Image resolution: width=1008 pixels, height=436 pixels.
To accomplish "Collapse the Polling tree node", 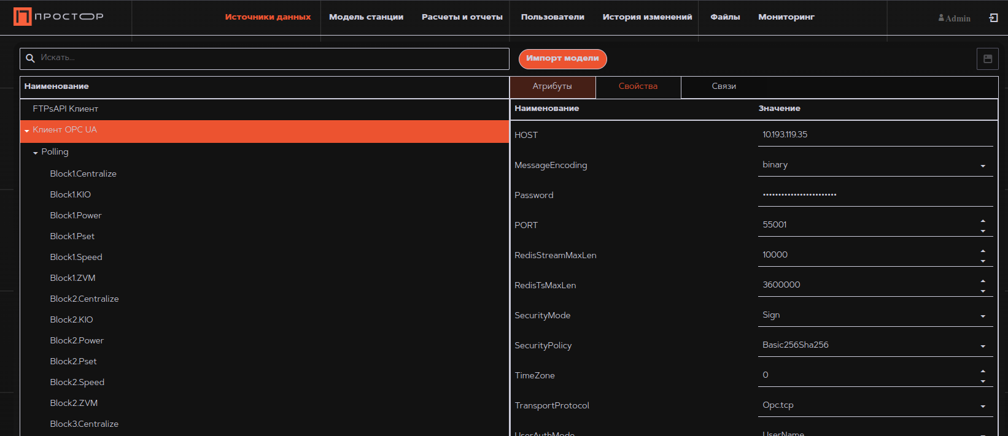I will tap(36, 153).
